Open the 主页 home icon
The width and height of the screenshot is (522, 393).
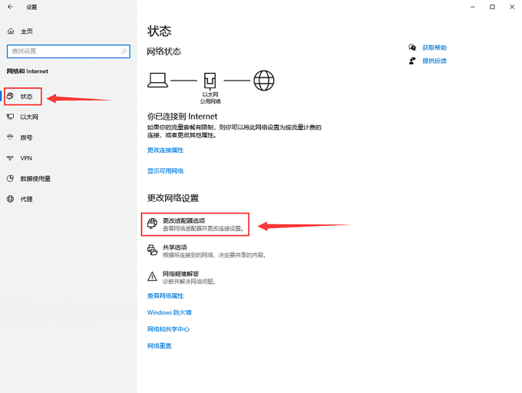click(x=11, y=31)
